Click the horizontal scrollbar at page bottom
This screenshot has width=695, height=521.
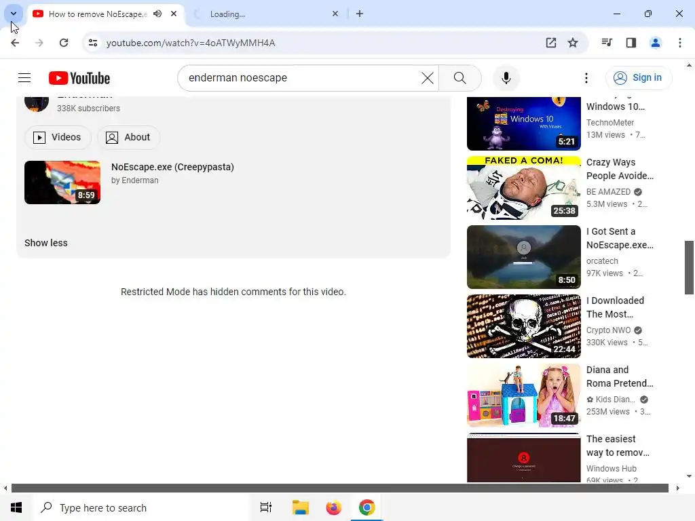339,488
